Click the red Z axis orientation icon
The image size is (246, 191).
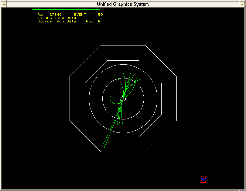(203, 179)
